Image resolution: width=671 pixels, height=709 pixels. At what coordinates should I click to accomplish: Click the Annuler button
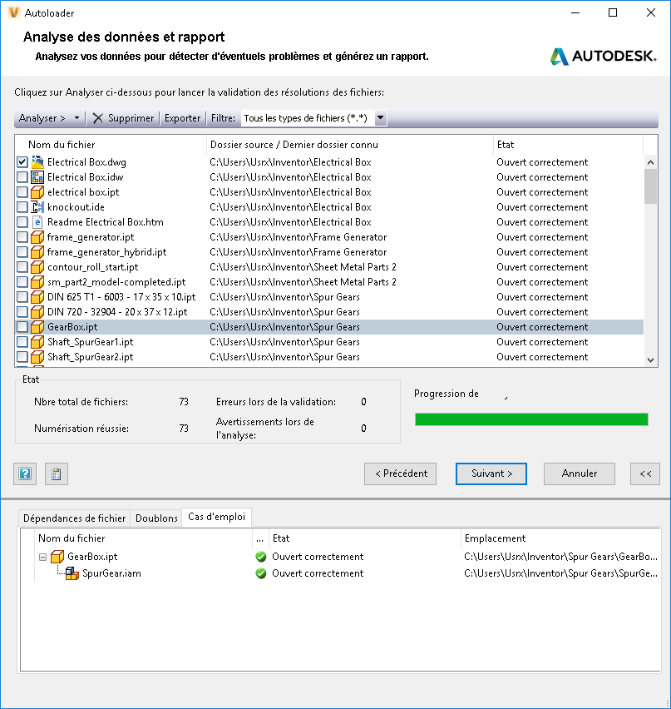(580, 473)
